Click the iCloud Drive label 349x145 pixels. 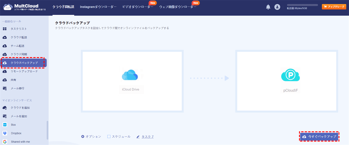(131, 89)
